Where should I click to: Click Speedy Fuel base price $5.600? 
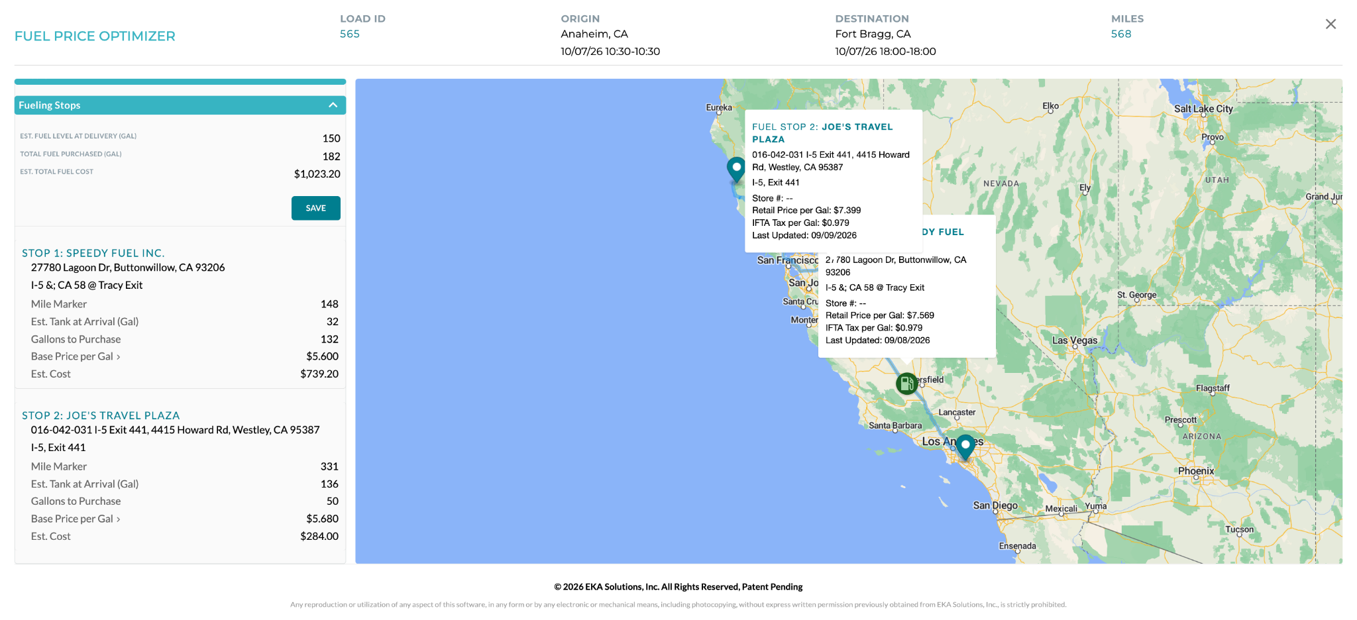[322, 356]
